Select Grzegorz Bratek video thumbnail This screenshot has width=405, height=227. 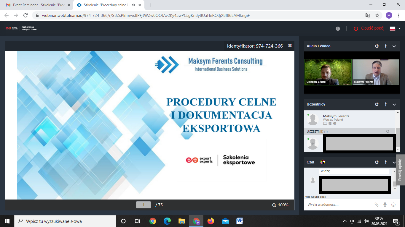tap(328, 72)
